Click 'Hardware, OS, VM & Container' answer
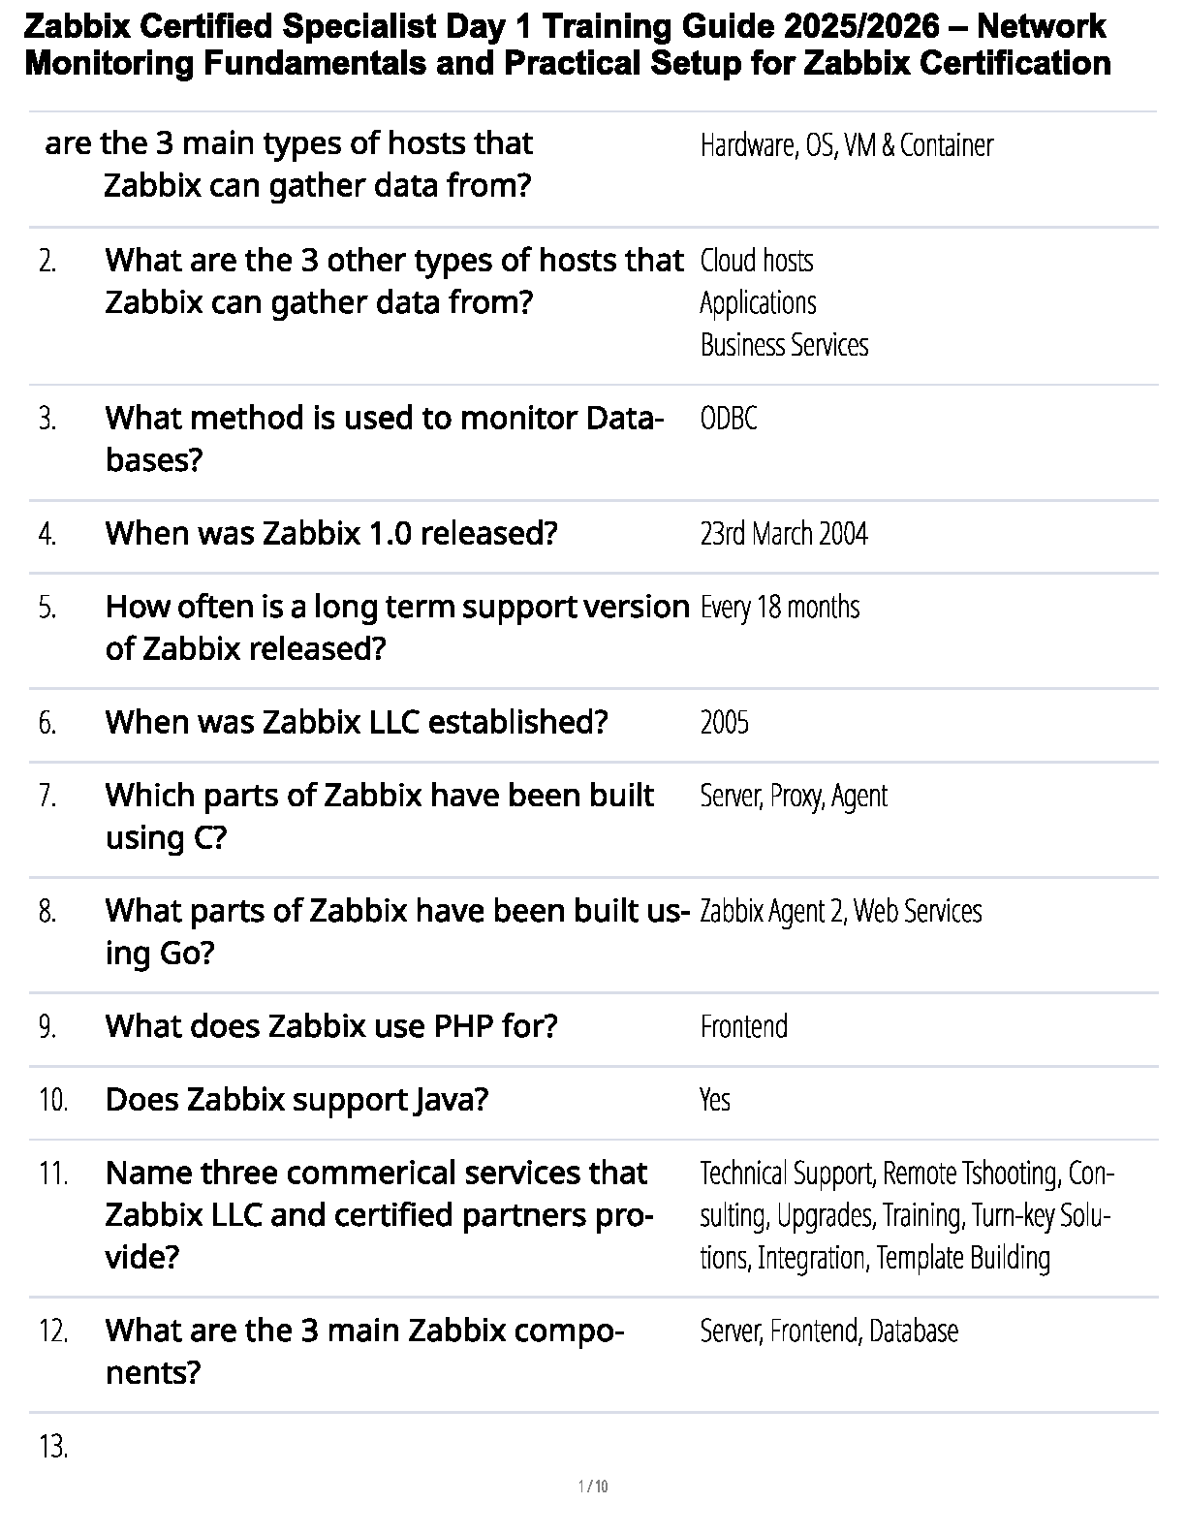1186x1535 pixels. point(846,145)
